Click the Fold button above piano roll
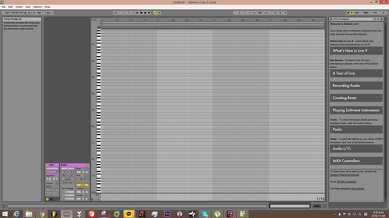 [x=94, y=19]
